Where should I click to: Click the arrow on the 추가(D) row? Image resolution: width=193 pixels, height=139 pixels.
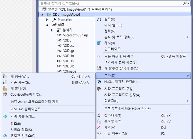188,76
